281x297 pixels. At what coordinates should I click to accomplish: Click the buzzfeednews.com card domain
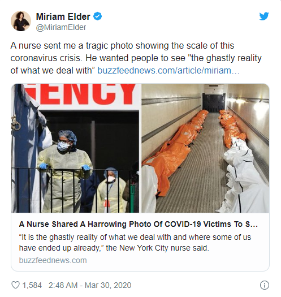coord(53,260)
